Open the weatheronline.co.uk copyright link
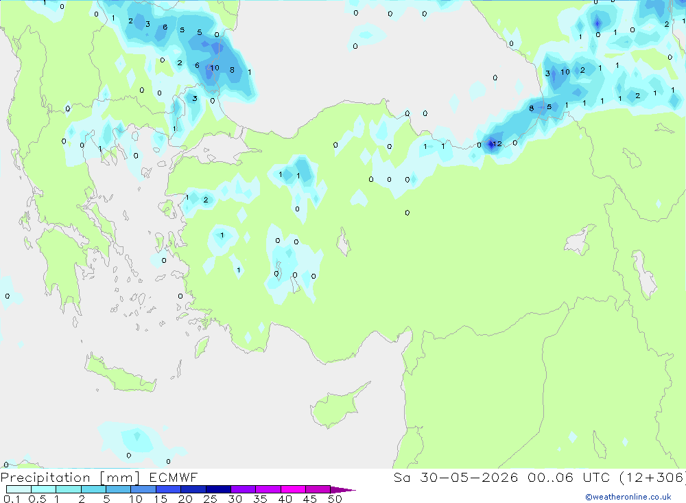The height and width of the screenshot is (503, 686). pos(628,497)
